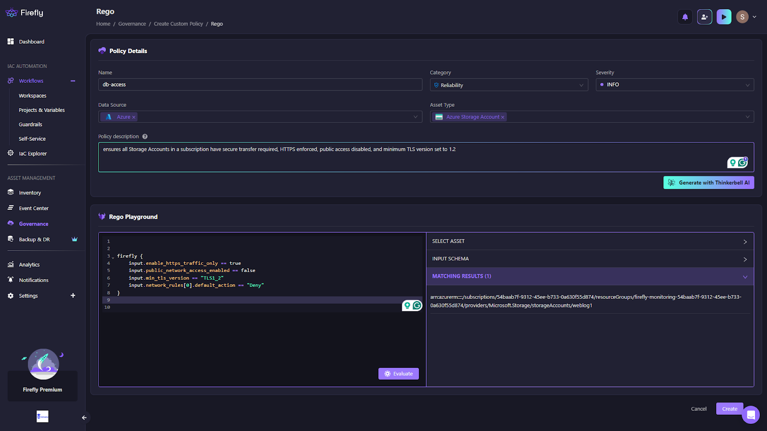
Task: Go to Create Custom Policy breadcrumb
Action: [x=178, y=24]
